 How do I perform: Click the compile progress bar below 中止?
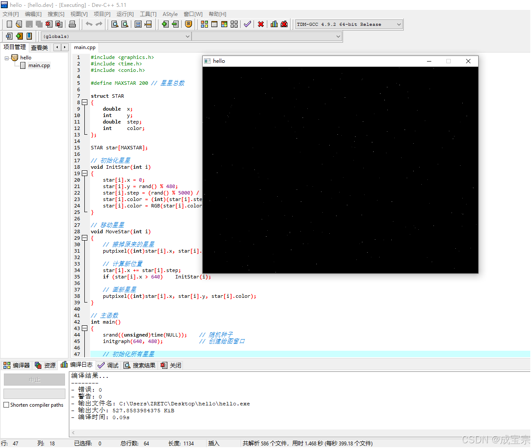tap(34, 394)
